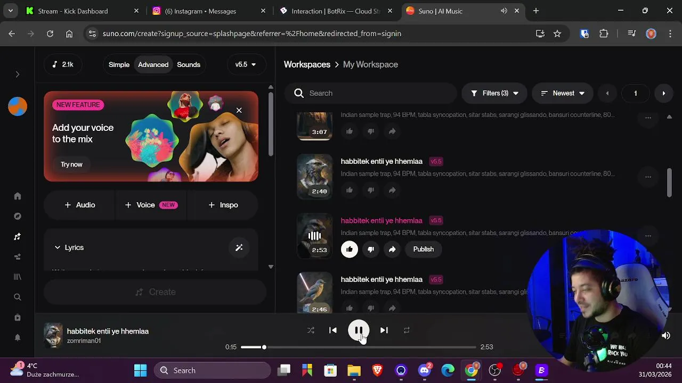Go to the previous workspace page
682x383 pixels.
(607, 93)
